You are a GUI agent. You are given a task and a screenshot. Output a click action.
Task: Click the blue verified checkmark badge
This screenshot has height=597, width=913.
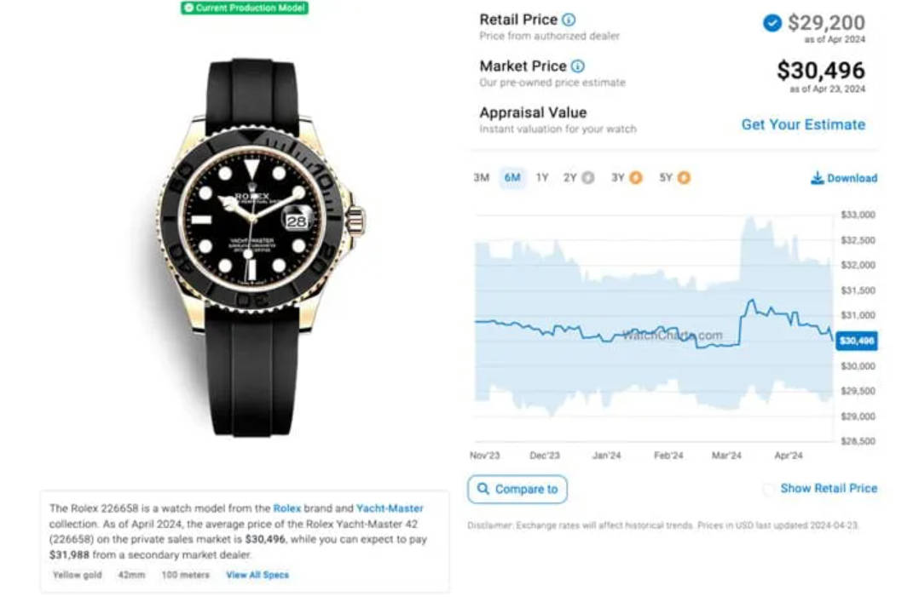coord(772,23)
